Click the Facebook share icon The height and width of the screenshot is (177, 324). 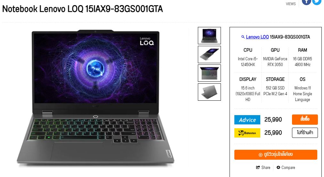click(306, 2)
